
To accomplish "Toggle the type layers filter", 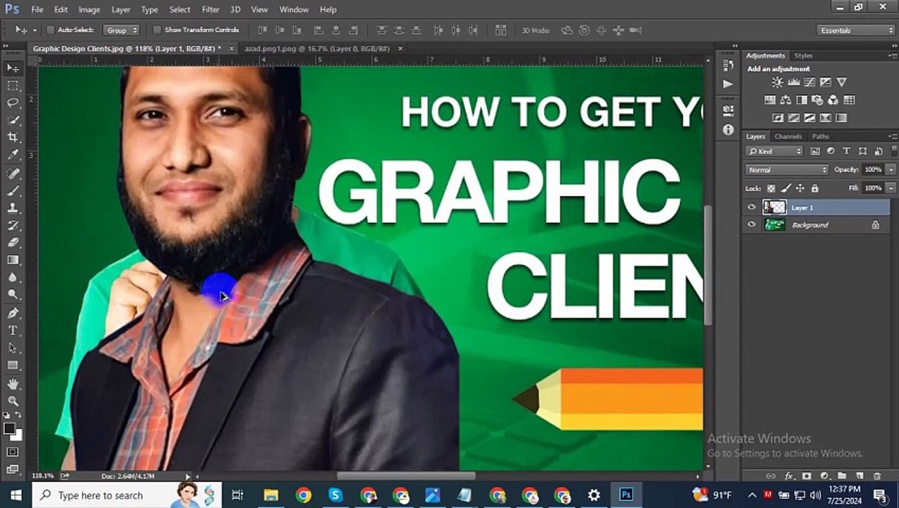I will click(x=846, y=151).
